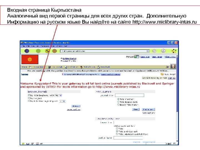The image size is (200, 150).
Task: Click the IRC Chat icon in status bar
Action: coord(41,144)
